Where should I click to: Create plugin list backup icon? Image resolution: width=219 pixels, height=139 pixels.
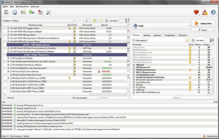(193, 40)
